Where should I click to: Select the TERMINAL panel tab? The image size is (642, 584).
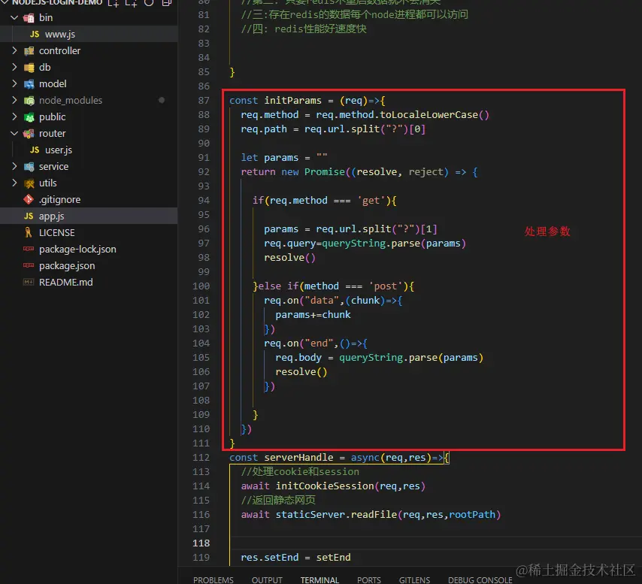pos(319,580)
